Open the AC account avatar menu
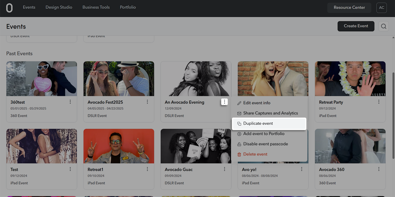This screenshot has width=395, height=197. point(382,8)
